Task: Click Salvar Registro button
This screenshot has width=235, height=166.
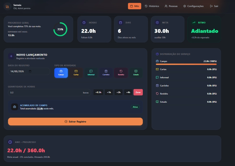Action: click(x=76, y=121)
